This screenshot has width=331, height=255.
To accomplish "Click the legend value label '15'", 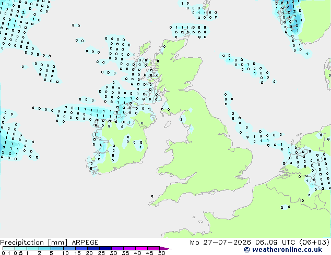I will (x=77, y=253).
